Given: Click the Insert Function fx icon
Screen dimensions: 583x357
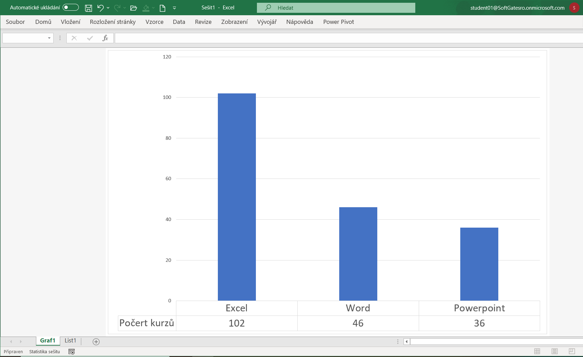Looking at the screenshot, I should pyautogui.click(x=105, y=38).
